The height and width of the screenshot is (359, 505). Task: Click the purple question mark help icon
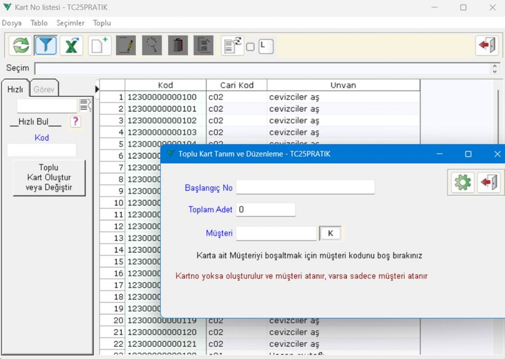[x=76, y=122]
